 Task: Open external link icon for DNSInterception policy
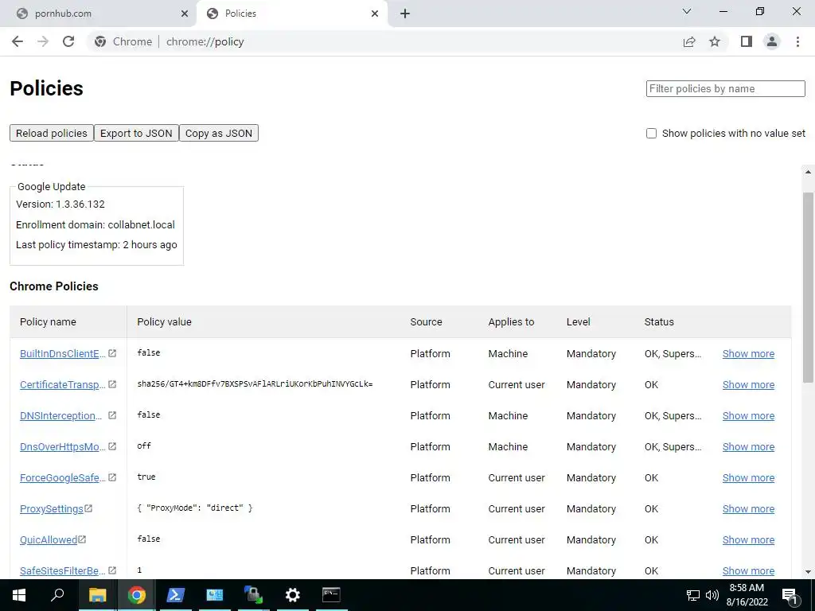(x=111, y=415)
